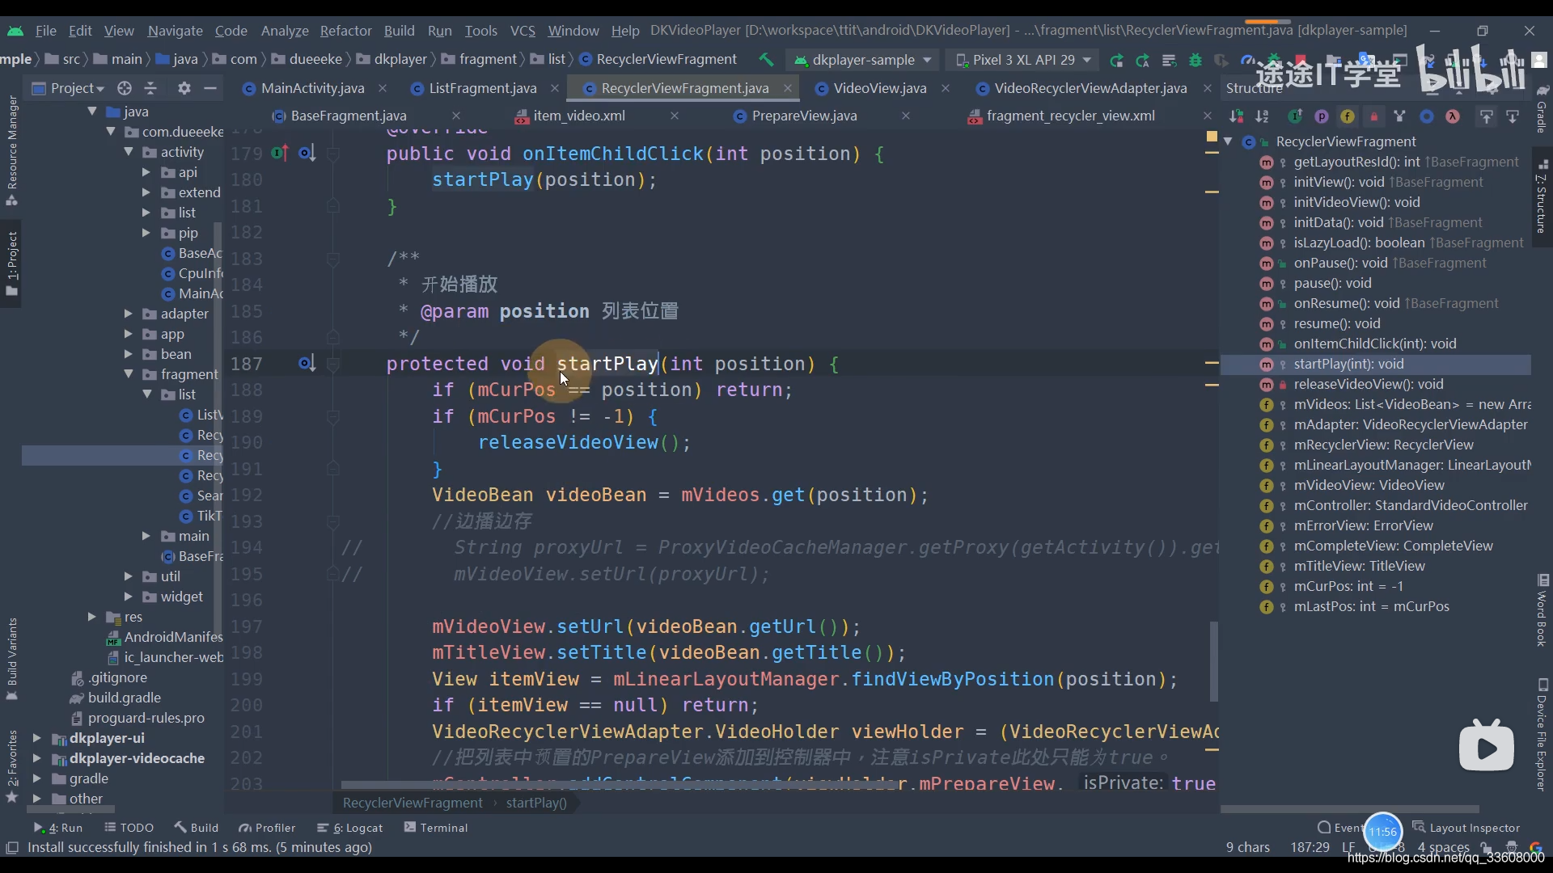Viewport: 1553px width, 873px height.
Task: Click the startPlay() breadcrumb
Action: (536, 803)
